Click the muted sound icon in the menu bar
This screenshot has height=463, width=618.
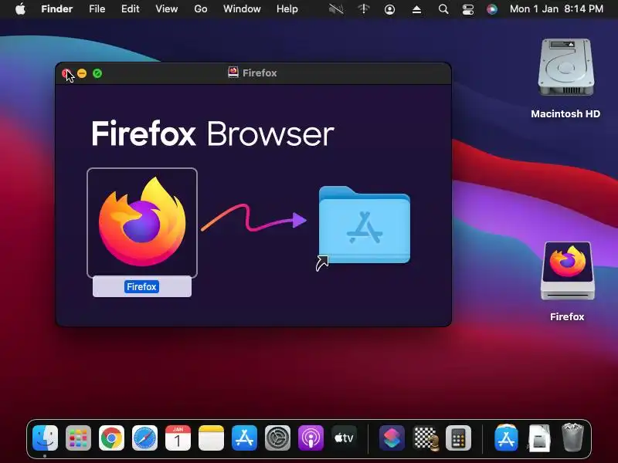point(336,8)
